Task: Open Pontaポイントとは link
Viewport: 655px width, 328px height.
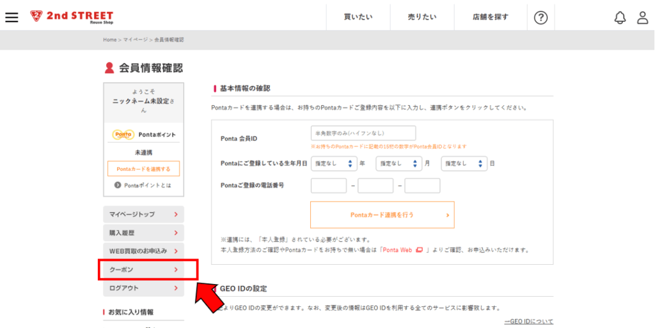Action: click(148, 186)
